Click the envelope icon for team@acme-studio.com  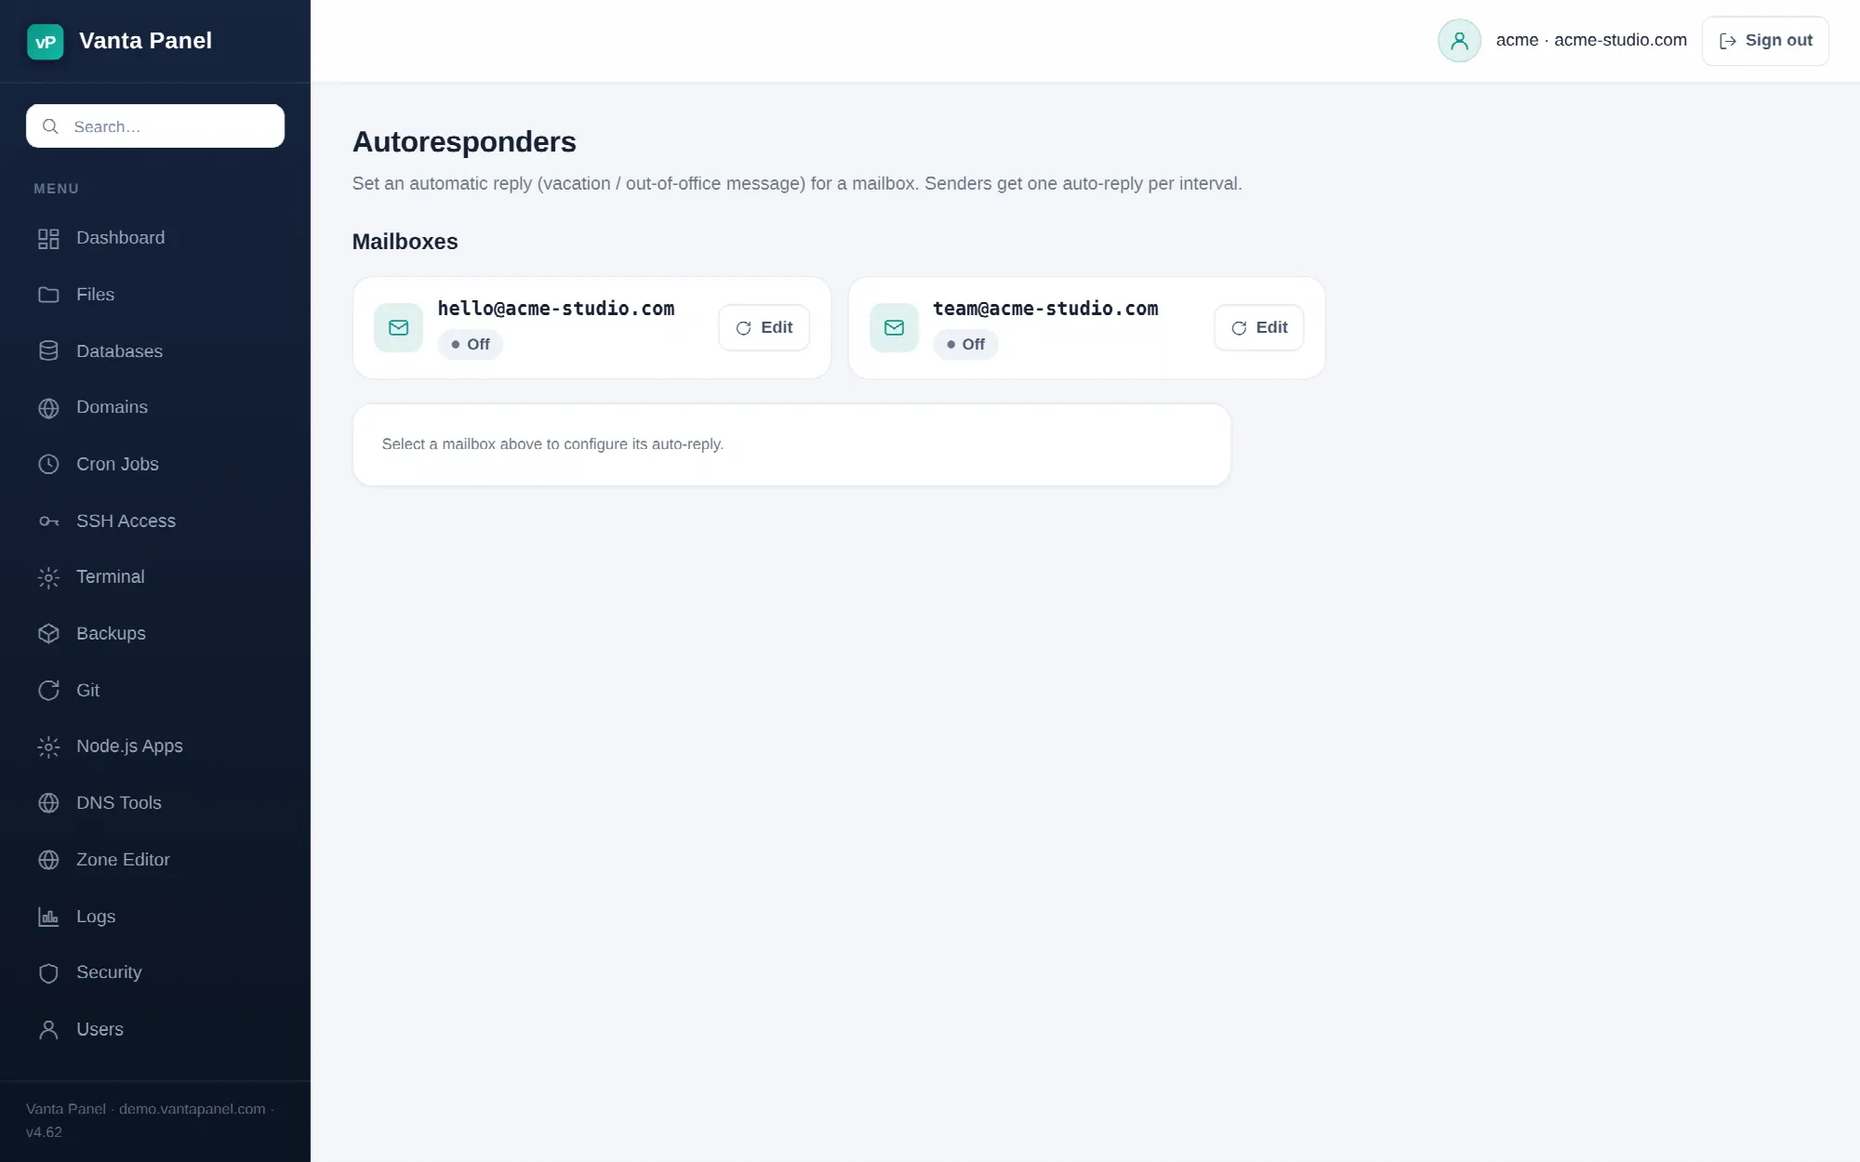click(894, 327)
